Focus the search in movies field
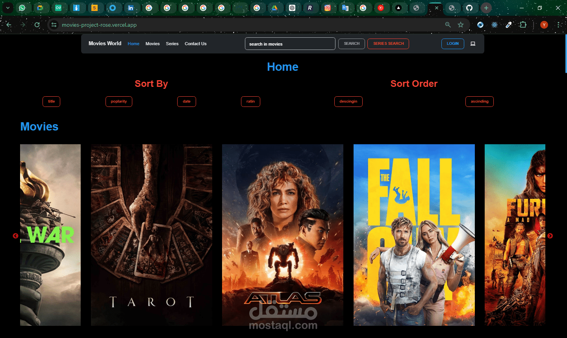The image size is (567, 338). tap(290, 44)
